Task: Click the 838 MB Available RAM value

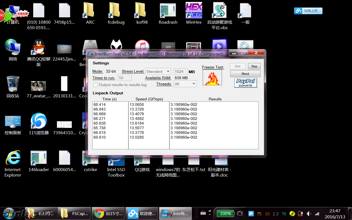Action: pos(181,78)
